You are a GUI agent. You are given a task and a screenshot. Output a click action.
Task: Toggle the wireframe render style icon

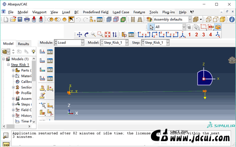click(x=208, y=19)
